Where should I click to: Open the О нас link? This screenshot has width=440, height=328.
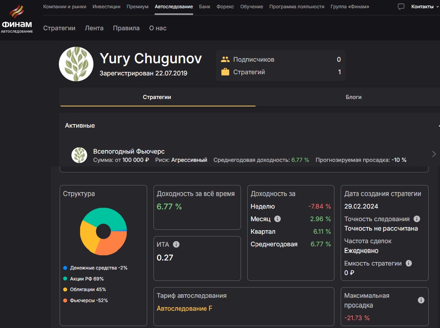158,28
